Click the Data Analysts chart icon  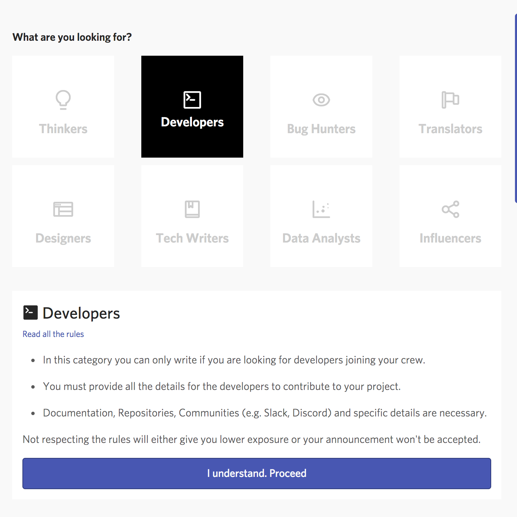(321, 209)
